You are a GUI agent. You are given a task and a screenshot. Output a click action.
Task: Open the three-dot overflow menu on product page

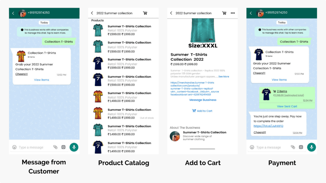(x=232, y=13)
